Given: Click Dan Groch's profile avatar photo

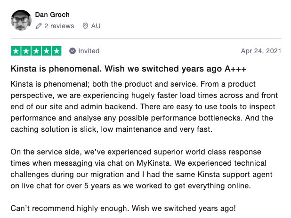Looking at the screenshot, I should pos(20,19).
